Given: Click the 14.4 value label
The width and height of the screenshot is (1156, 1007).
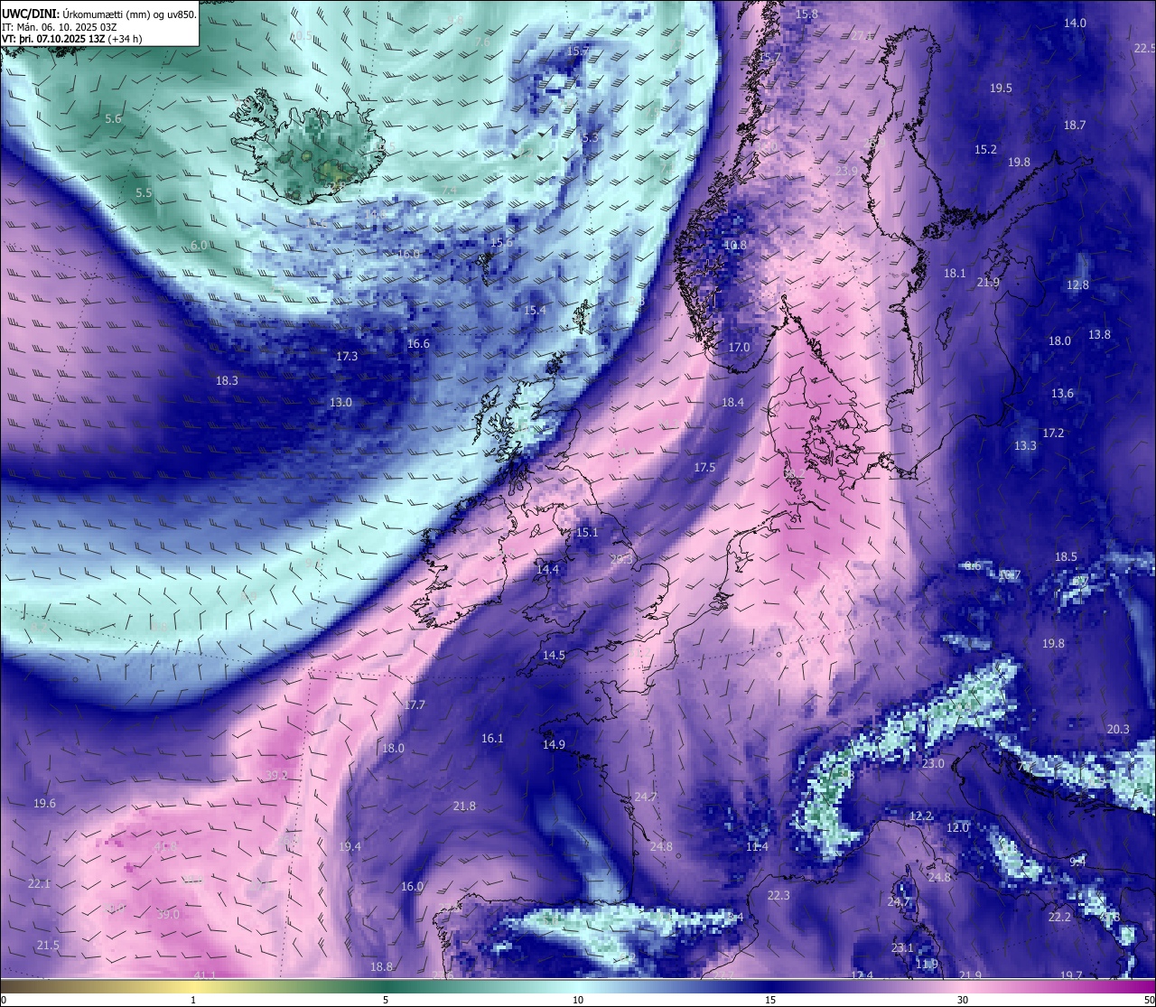Looking at the screenshot, I should (547, 569).
